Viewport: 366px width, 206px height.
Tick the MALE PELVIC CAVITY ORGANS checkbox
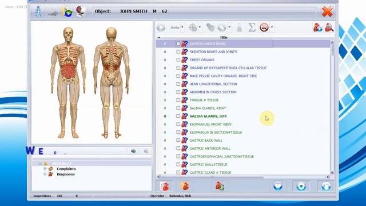(x=178, y=76)
